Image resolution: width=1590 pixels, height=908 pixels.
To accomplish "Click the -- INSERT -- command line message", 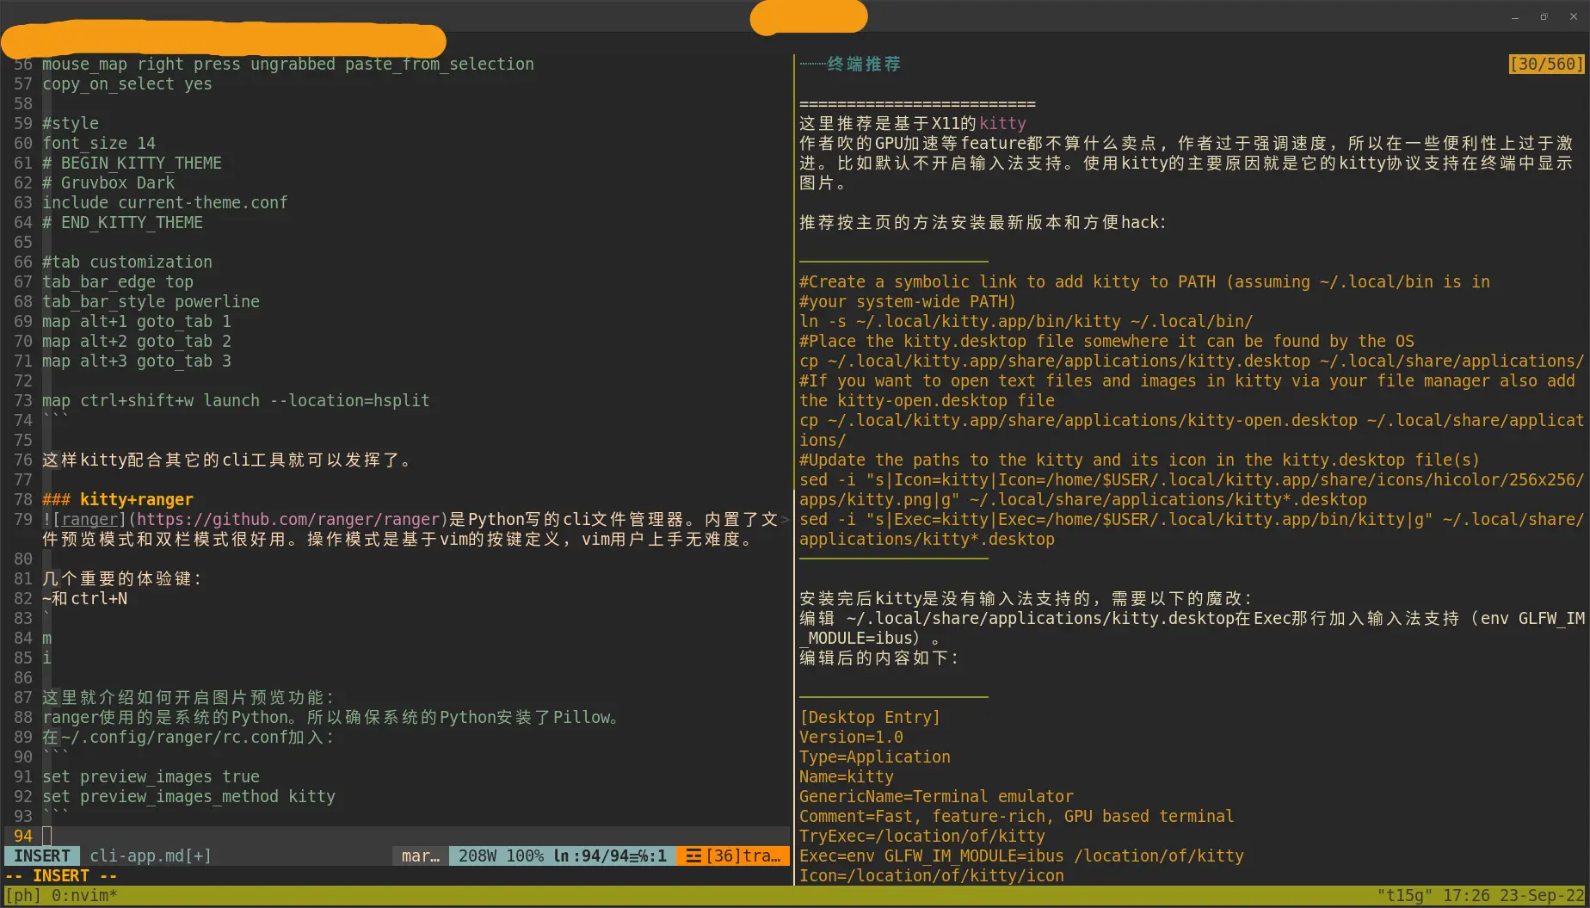I will (x=61, y=875).
